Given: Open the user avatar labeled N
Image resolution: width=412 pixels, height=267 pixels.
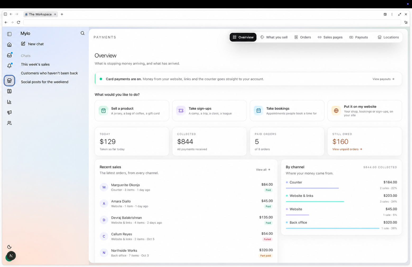Looking at the screenshot, I should 11,256.
